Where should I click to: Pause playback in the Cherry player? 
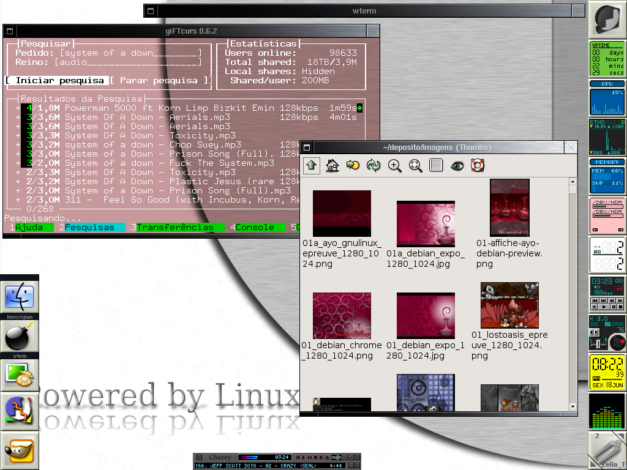click(309, 457)
